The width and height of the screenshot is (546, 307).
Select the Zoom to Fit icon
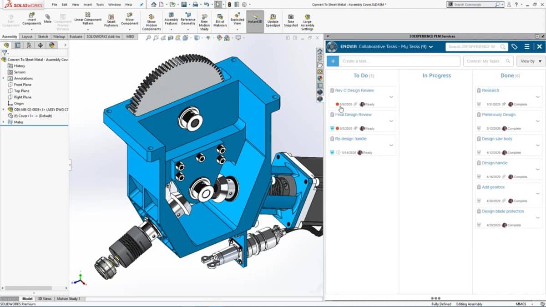149,39
